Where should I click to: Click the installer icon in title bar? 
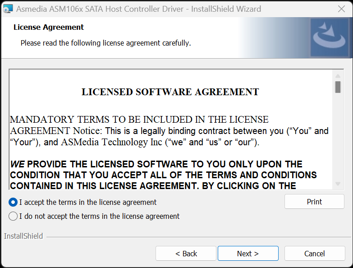(x=8, y=9)
